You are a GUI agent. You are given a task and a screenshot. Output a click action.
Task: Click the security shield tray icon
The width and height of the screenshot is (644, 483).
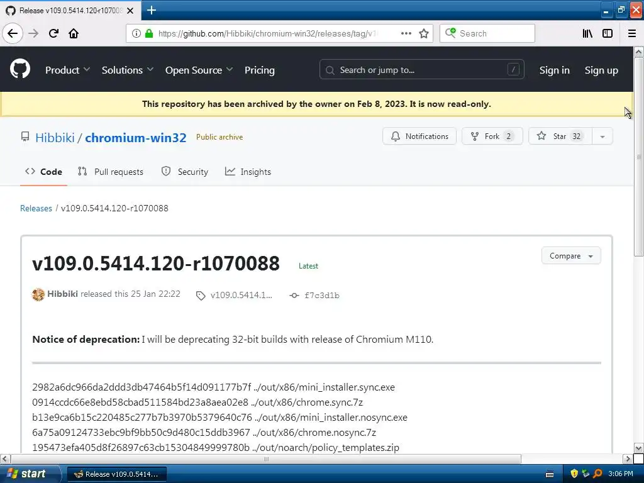pos(574,474)
